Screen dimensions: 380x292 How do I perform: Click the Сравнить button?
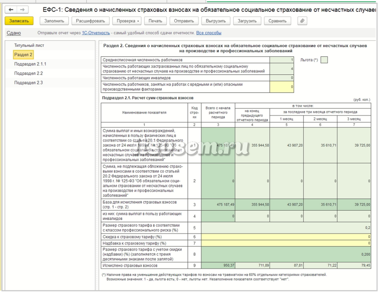click(278, 21)
